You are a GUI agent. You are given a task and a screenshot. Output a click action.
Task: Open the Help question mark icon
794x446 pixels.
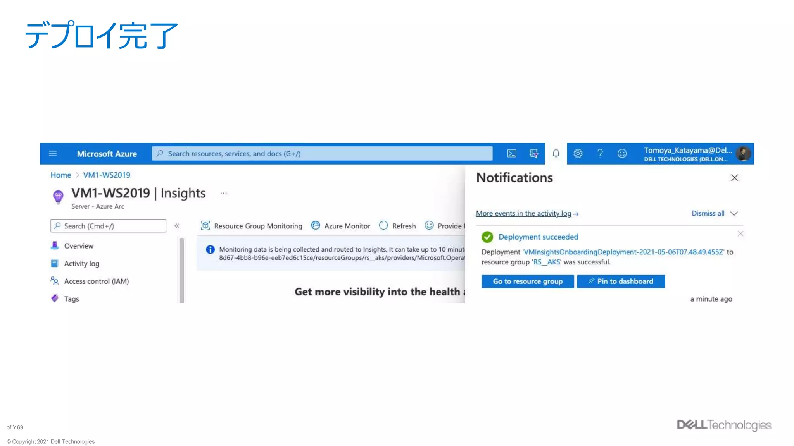pos(600,154)
